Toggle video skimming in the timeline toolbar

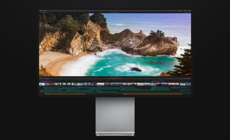tap(181, 79)
